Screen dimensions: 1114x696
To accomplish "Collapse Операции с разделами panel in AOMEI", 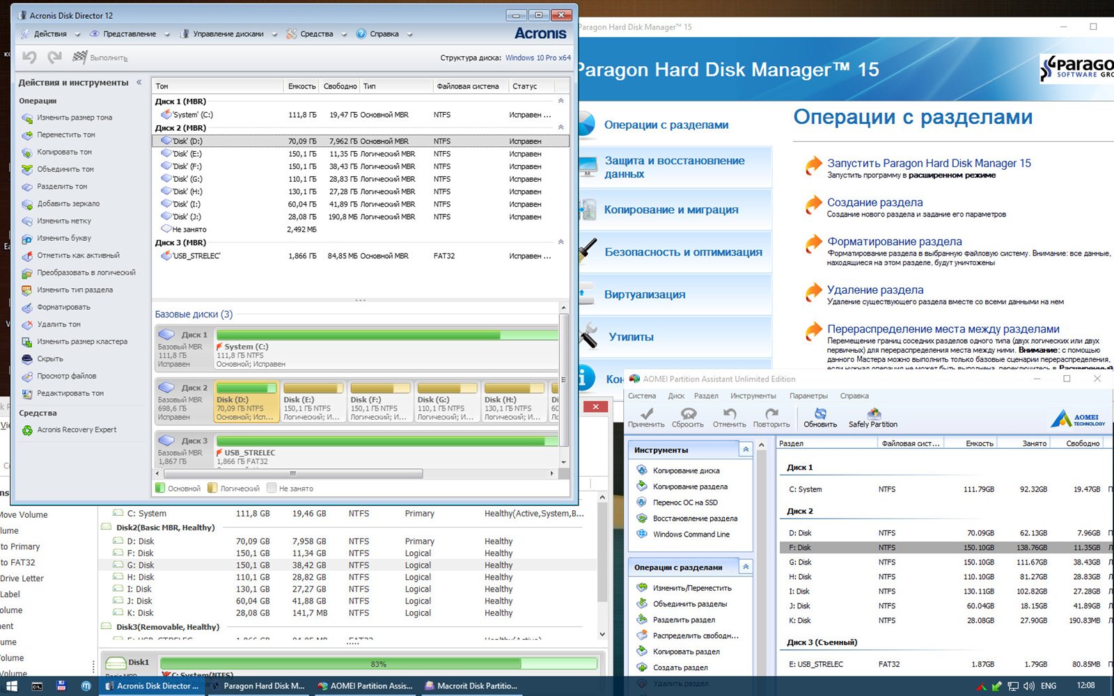I will (x=746, y=567).
